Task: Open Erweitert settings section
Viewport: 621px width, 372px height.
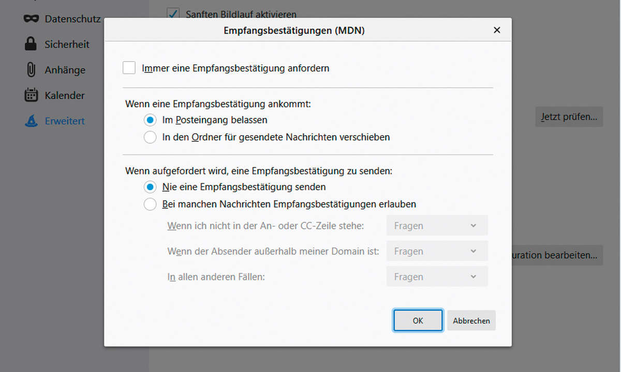Action: [65, 121]
